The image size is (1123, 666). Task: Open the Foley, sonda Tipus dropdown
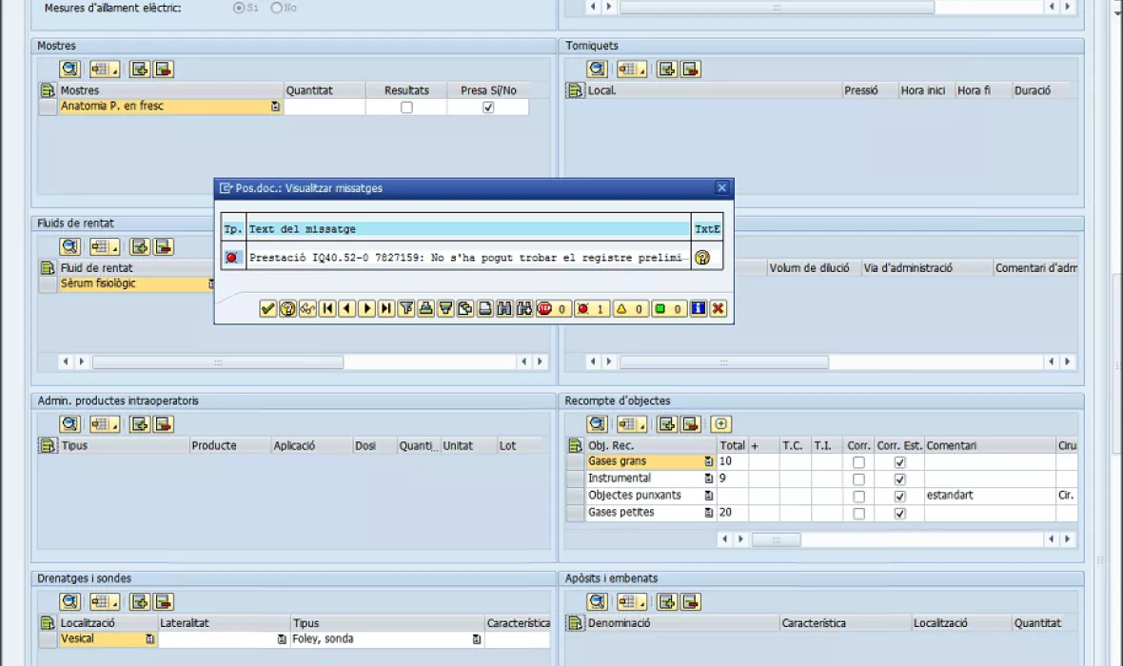[476, 640]
